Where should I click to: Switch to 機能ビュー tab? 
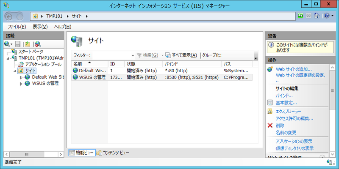[x=82, y=153]
